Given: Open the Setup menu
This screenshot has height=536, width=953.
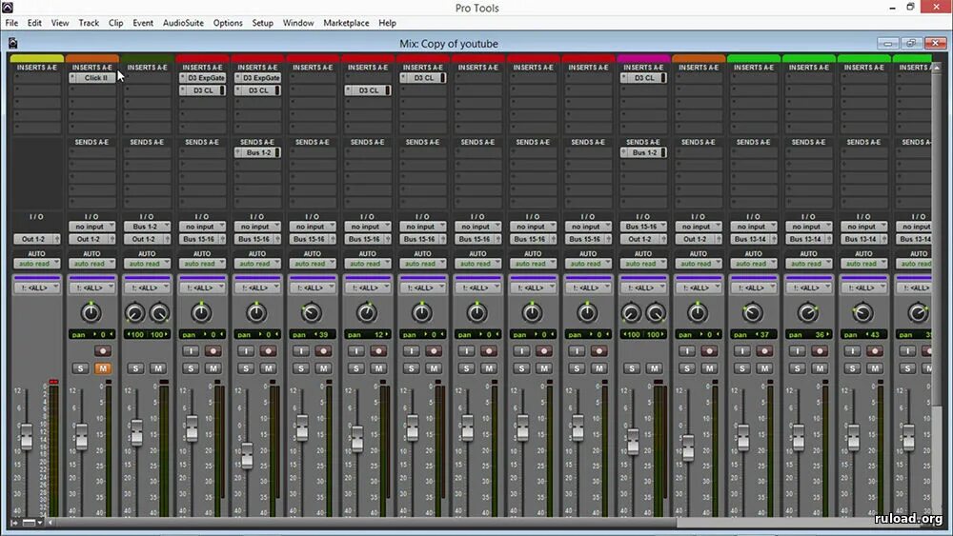Looking at the screenshot, I should click(x=263, y=23).
